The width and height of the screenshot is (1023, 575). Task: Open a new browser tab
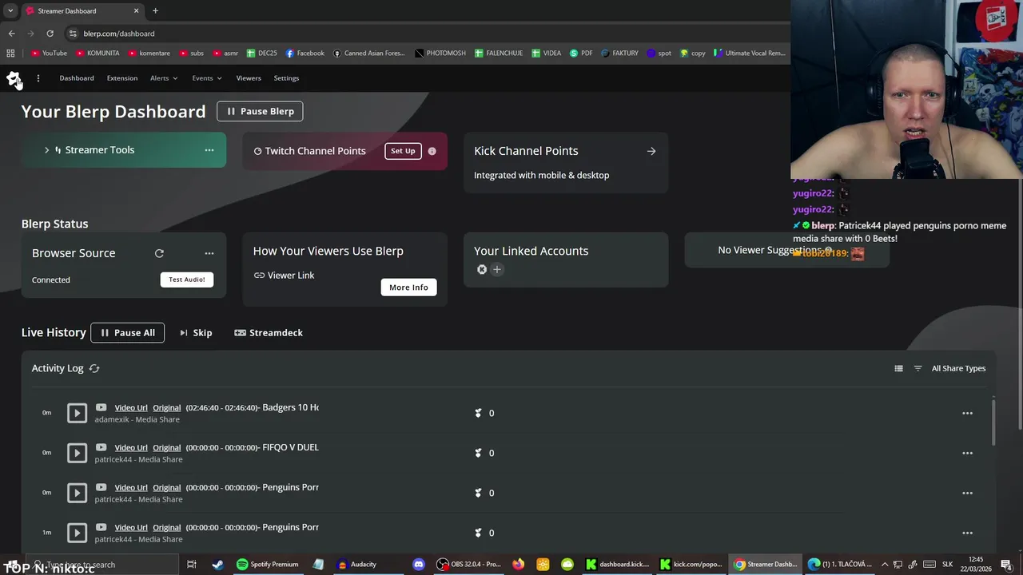tap(155, 10)
